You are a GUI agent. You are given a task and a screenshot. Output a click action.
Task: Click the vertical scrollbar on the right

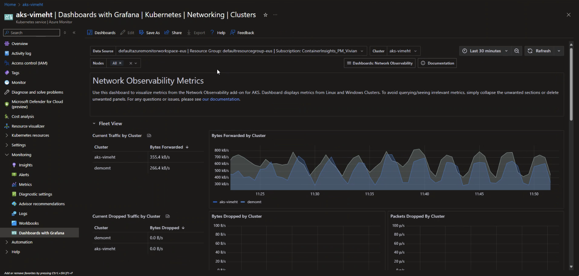click(571, 84)
